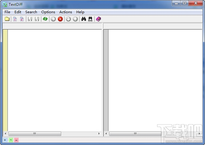Open help via the purple book icon

pos(99,19)
